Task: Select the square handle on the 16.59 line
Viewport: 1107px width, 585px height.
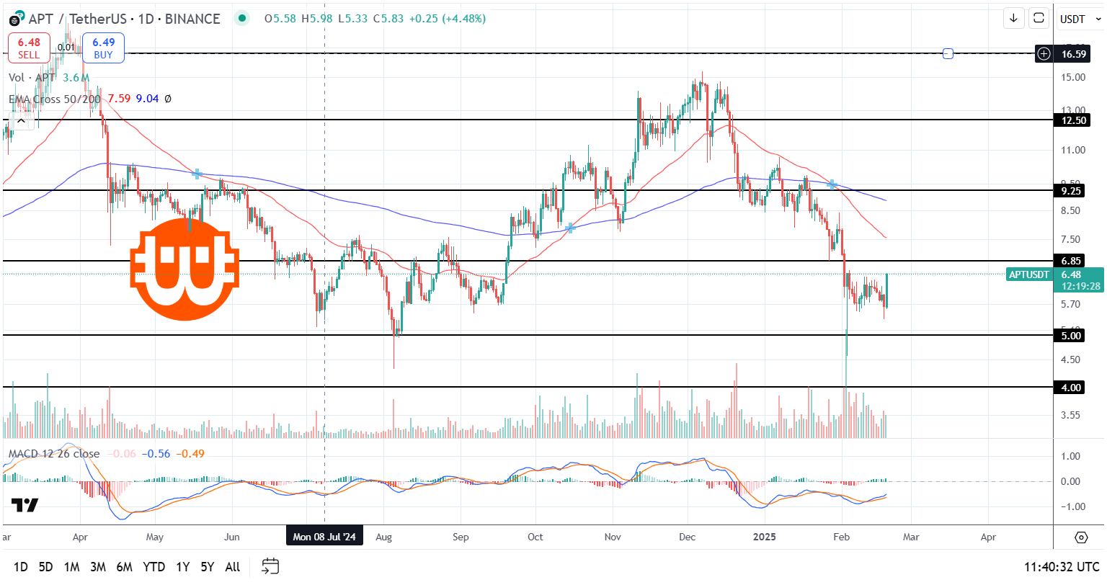Action: point(948,53)
